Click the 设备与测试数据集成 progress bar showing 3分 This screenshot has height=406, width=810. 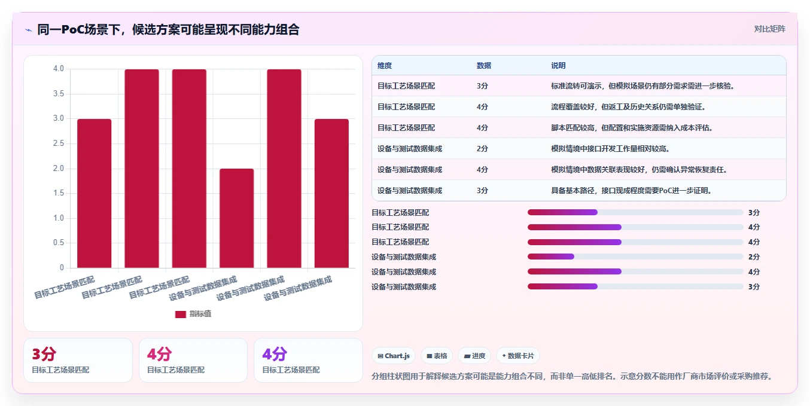[635, 287]
